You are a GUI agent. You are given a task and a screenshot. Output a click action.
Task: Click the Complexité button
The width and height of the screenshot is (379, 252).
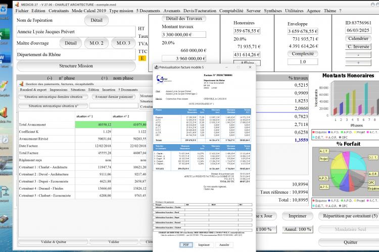click(303, 54)
